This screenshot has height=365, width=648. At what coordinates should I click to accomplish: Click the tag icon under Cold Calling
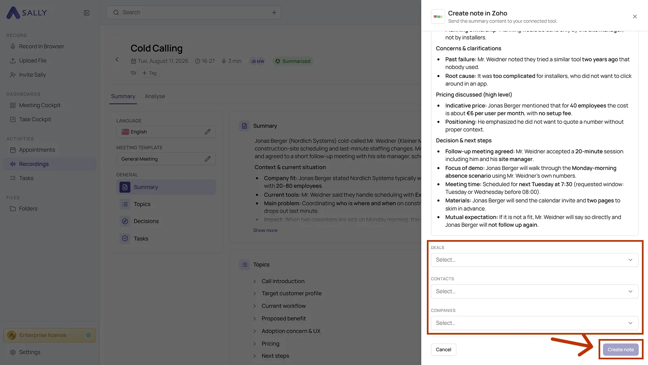134,73
